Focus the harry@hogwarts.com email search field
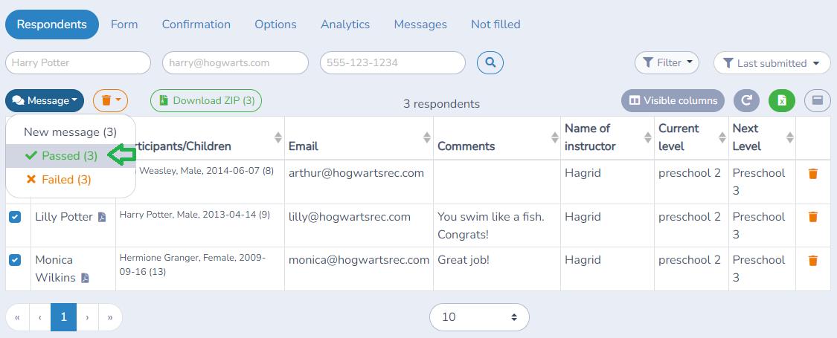 (235, 63)
